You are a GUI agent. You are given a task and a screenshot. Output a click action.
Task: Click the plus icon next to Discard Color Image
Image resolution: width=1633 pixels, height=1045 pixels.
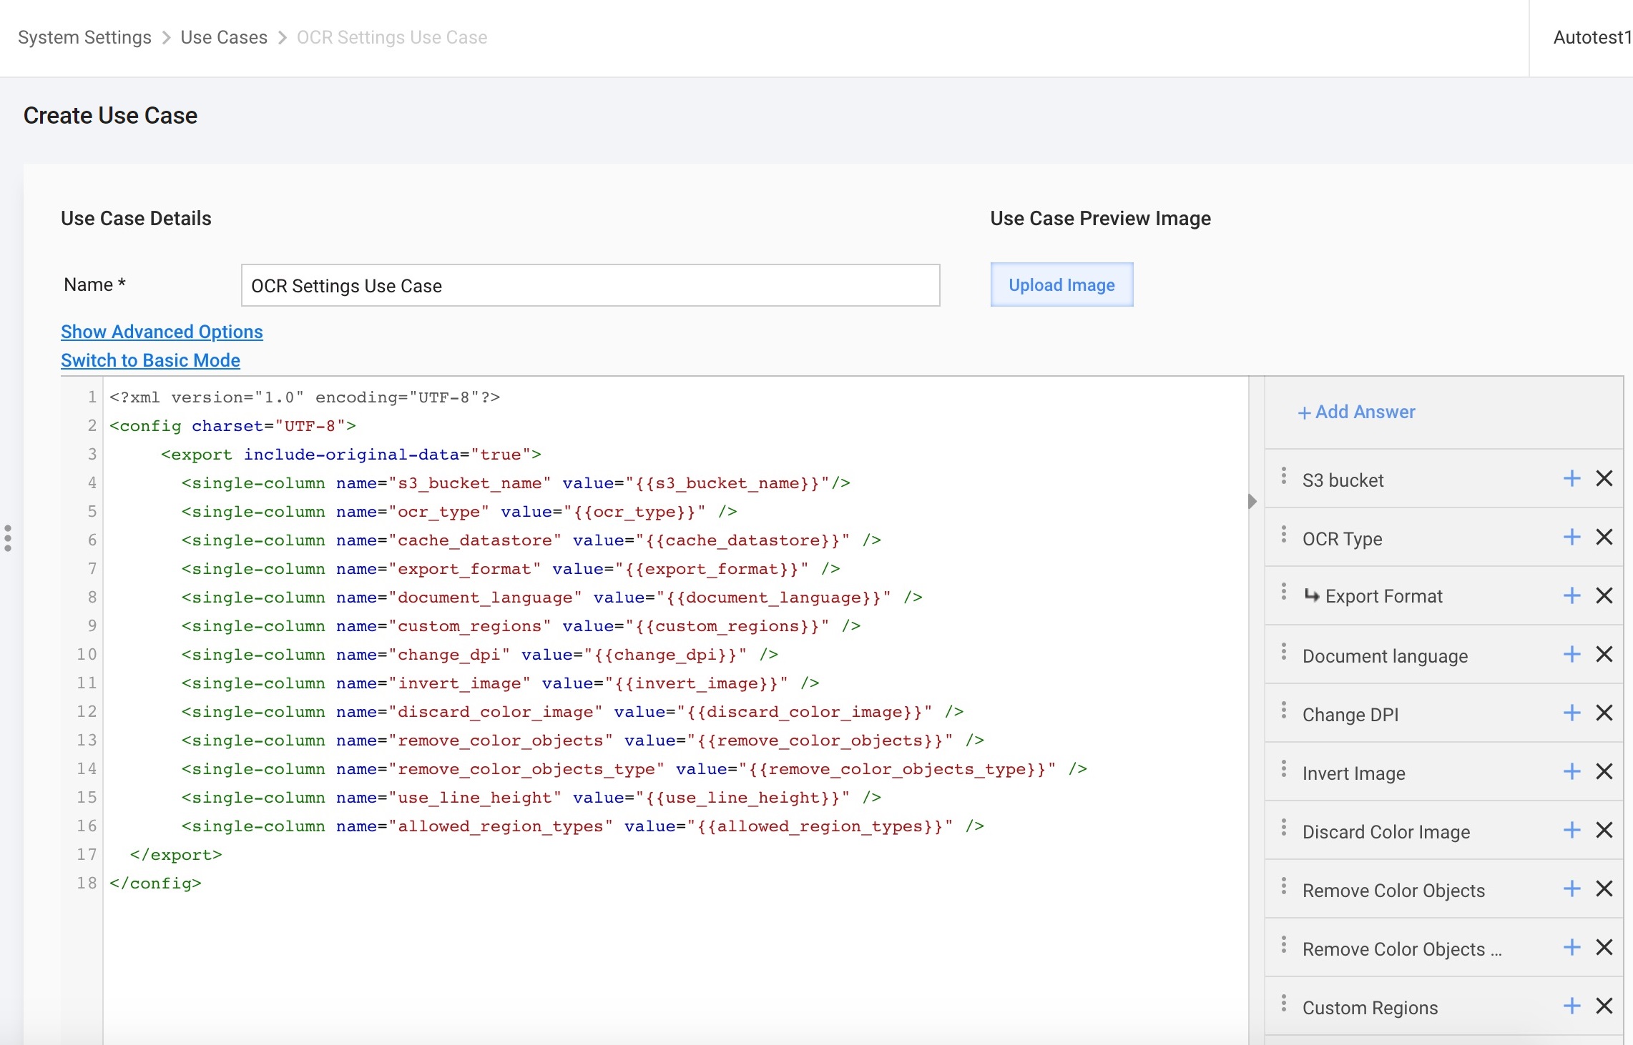[x=1571, y=830]
